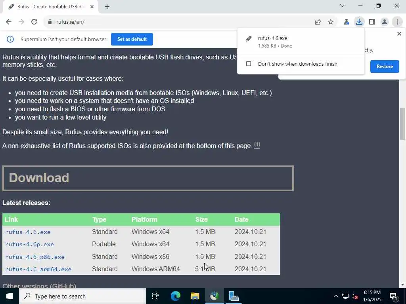This screenshot has width=406, height=304.
Task: Reload the Rufus page
Action: coord(34,22)
